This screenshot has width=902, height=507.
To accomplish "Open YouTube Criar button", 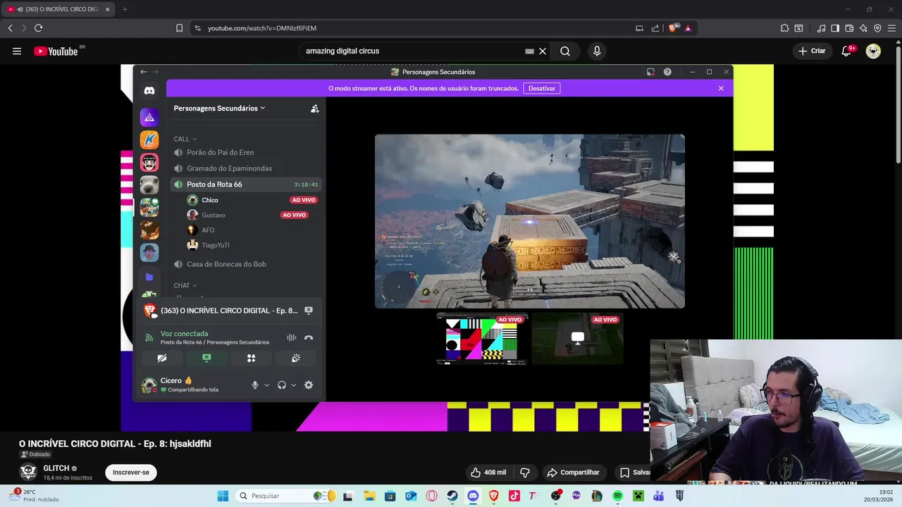I will click(x=811, y=51).
